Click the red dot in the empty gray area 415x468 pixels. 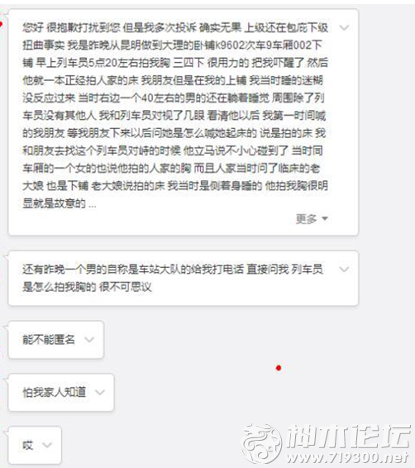279,368
